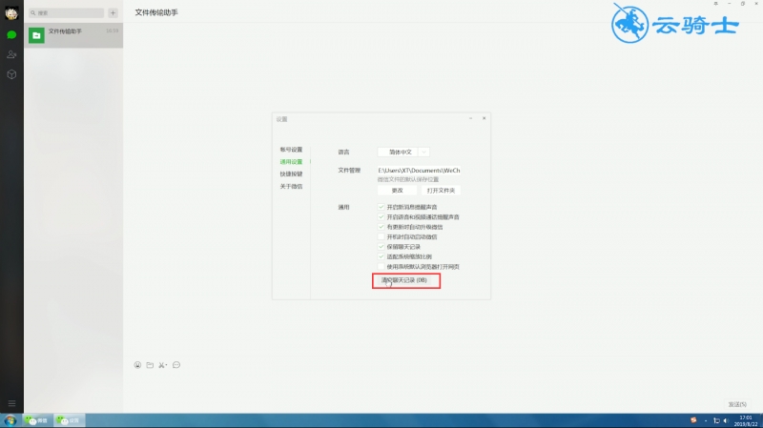Click the plus button next to search
Screen dimensions: 763x428
(x=113, y=13)
